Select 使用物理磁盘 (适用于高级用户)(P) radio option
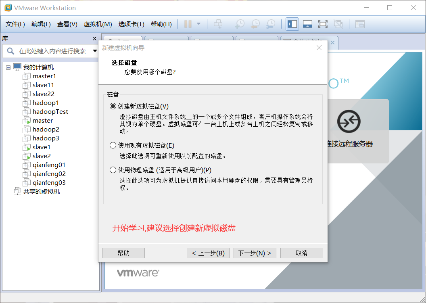This screenshot has height=303, width=426. 113,170
